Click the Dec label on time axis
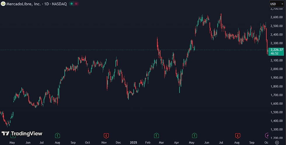This screenshot has width=286, height=145. click(118, 142)
